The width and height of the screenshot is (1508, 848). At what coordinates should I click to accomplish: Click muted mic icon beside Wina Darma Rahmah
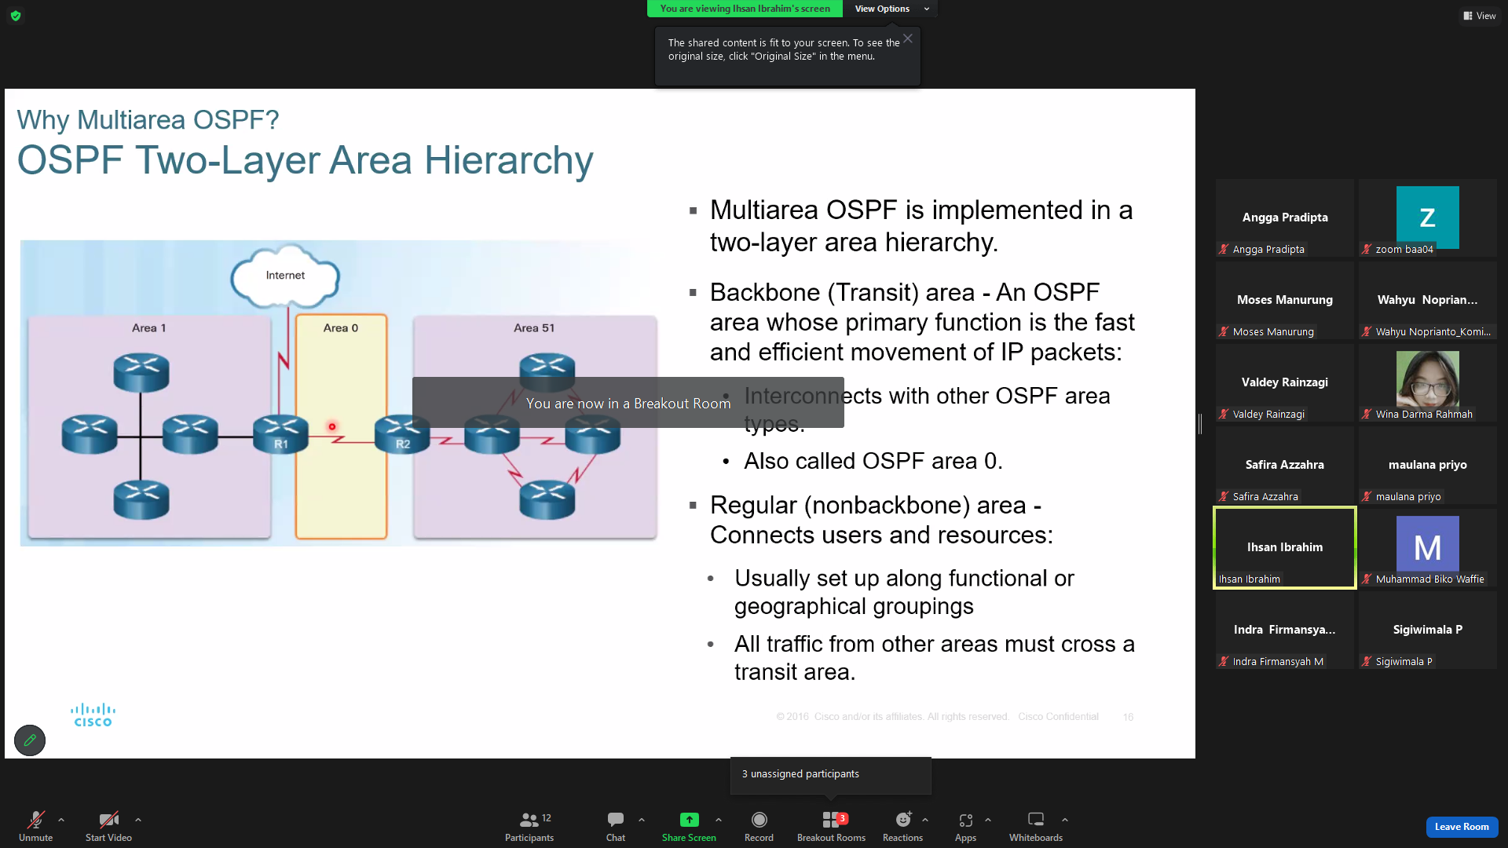(1367, 414)
